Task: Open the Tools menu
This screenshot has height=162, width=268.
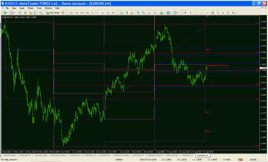Action: click(x=39, y=8)
